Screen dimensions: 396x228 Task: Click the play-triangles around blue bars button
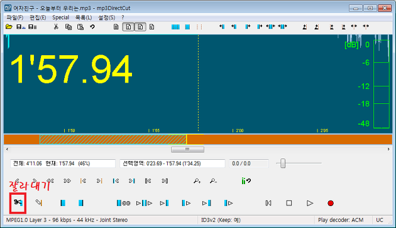[x=144, y=203]
